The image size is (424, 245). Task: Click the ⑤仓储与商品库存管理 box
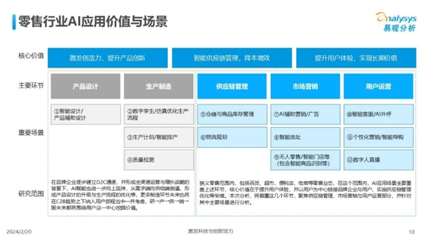tap(232, 114)
